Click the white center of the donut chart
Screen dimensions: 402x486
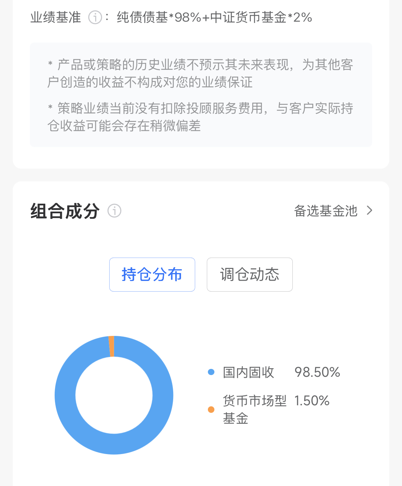point(114,395)
